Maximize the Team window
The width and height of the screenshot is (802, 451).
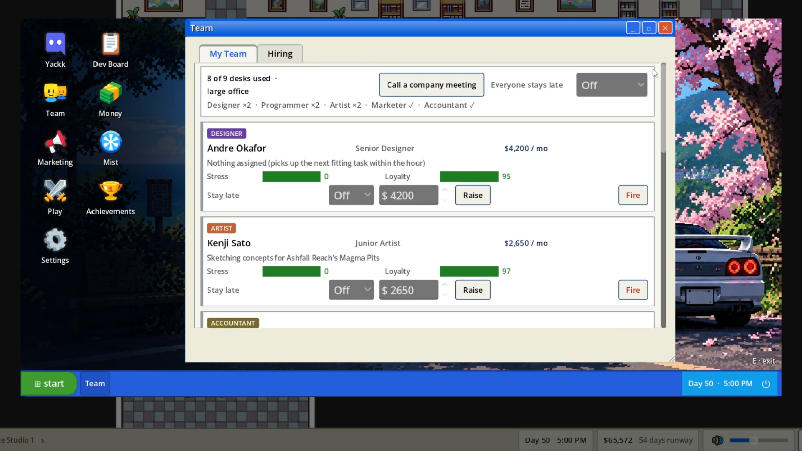(649, 28)
